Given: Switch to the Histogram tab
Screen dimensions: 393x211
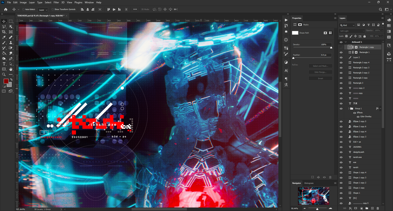Looking at the screenshot, I should click(x=309, y=183).
